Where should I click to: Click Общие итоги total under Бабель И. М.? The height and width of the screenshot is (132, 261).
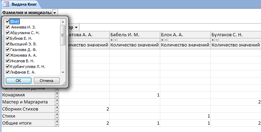[158, 123]
